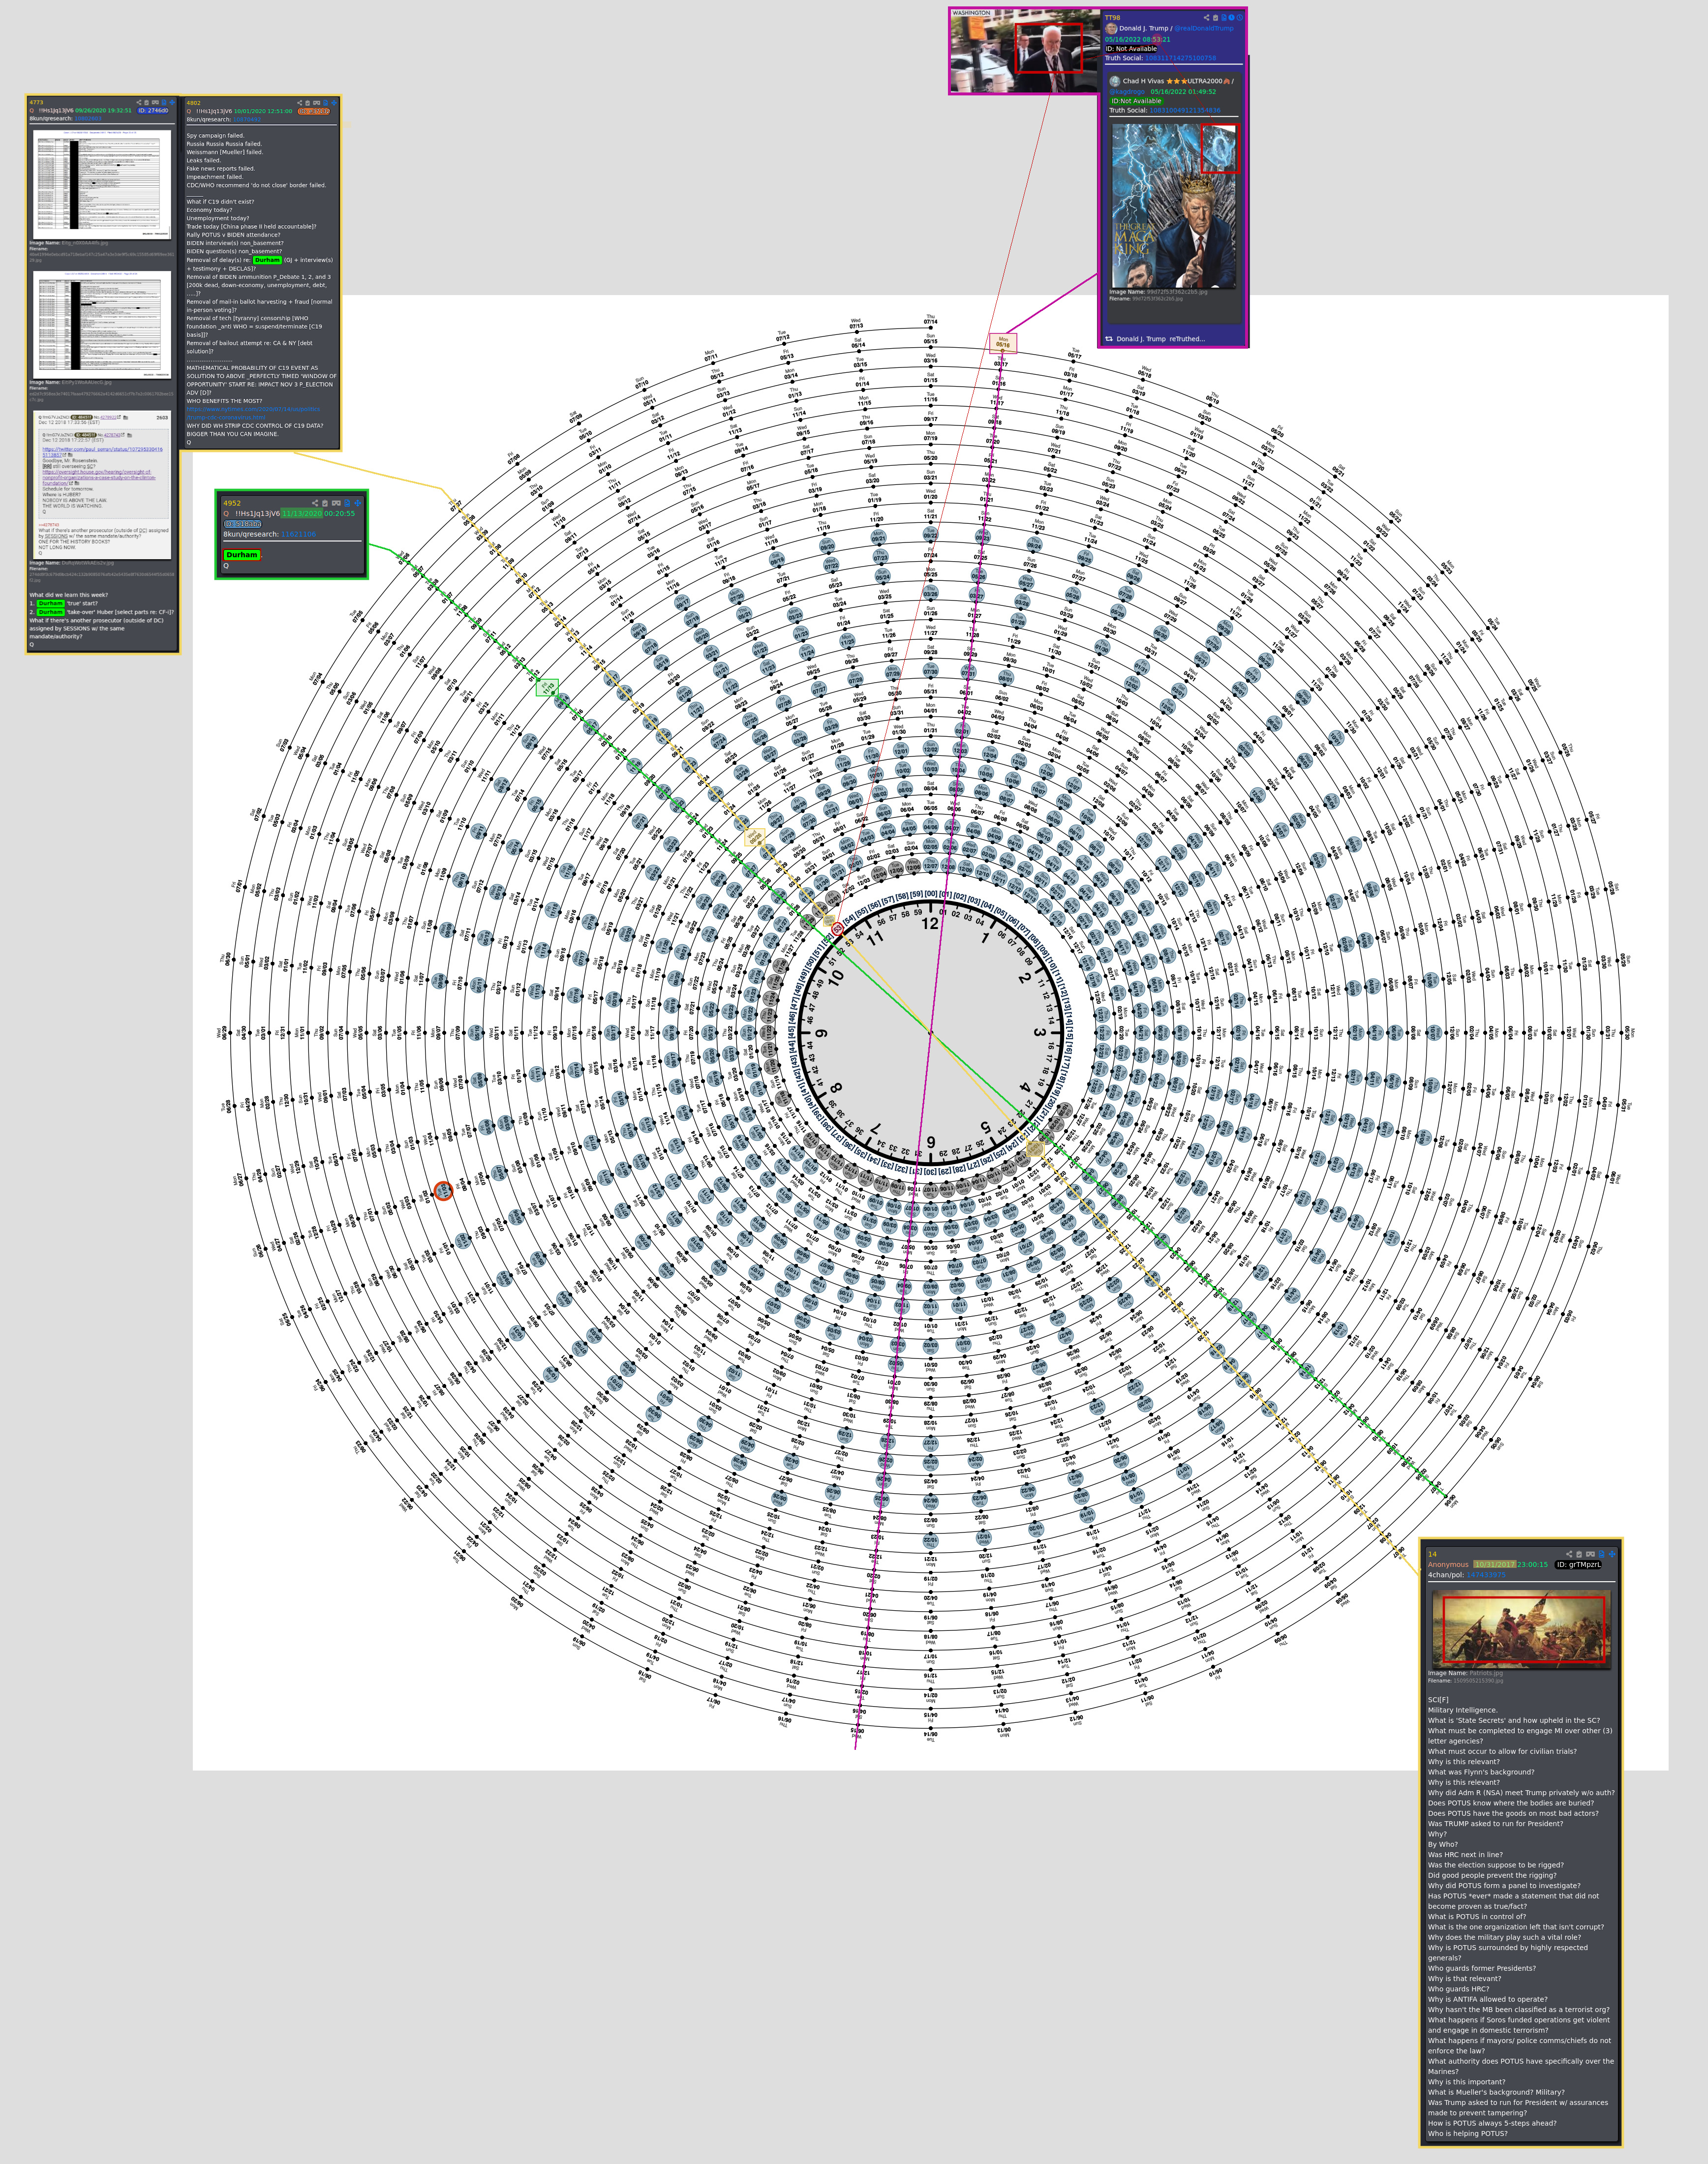Click document icon on post 14 card
The width and height of the screenshot is (1708, 2164).
click(x=1602, y=1554)
